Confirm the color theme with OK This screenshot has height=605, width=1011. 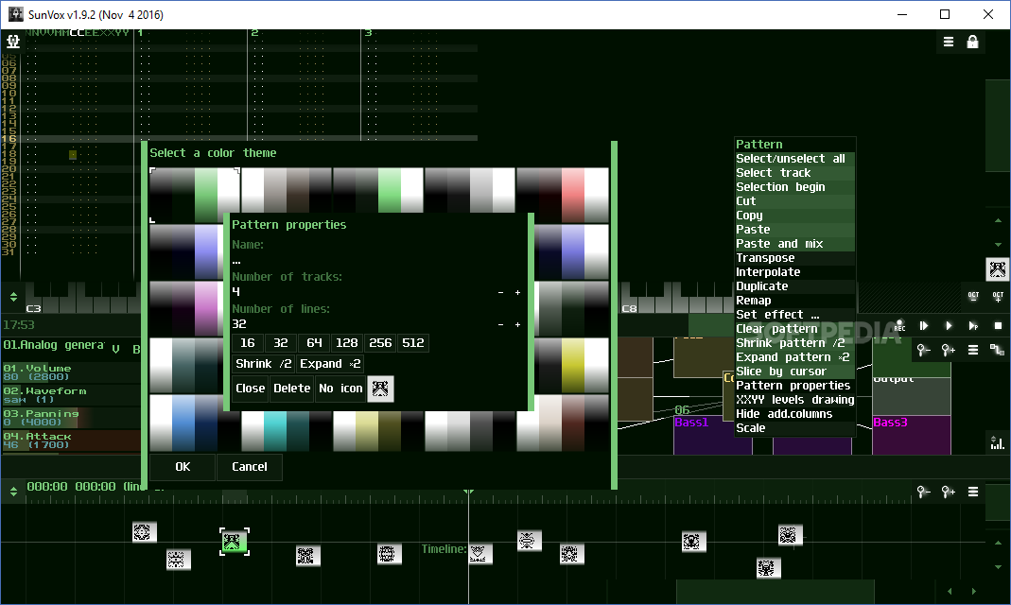pyautogui.click(x=183, y=466)
